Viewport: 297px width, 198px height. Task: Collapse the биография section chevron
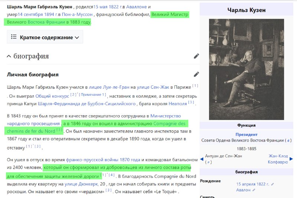[x=9, y=56]
